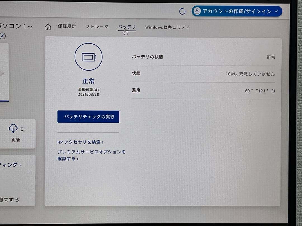This screenshot has height=226, width=302.
Task: Click the pencil edit icon under the device name
Action: click(3, 36)
